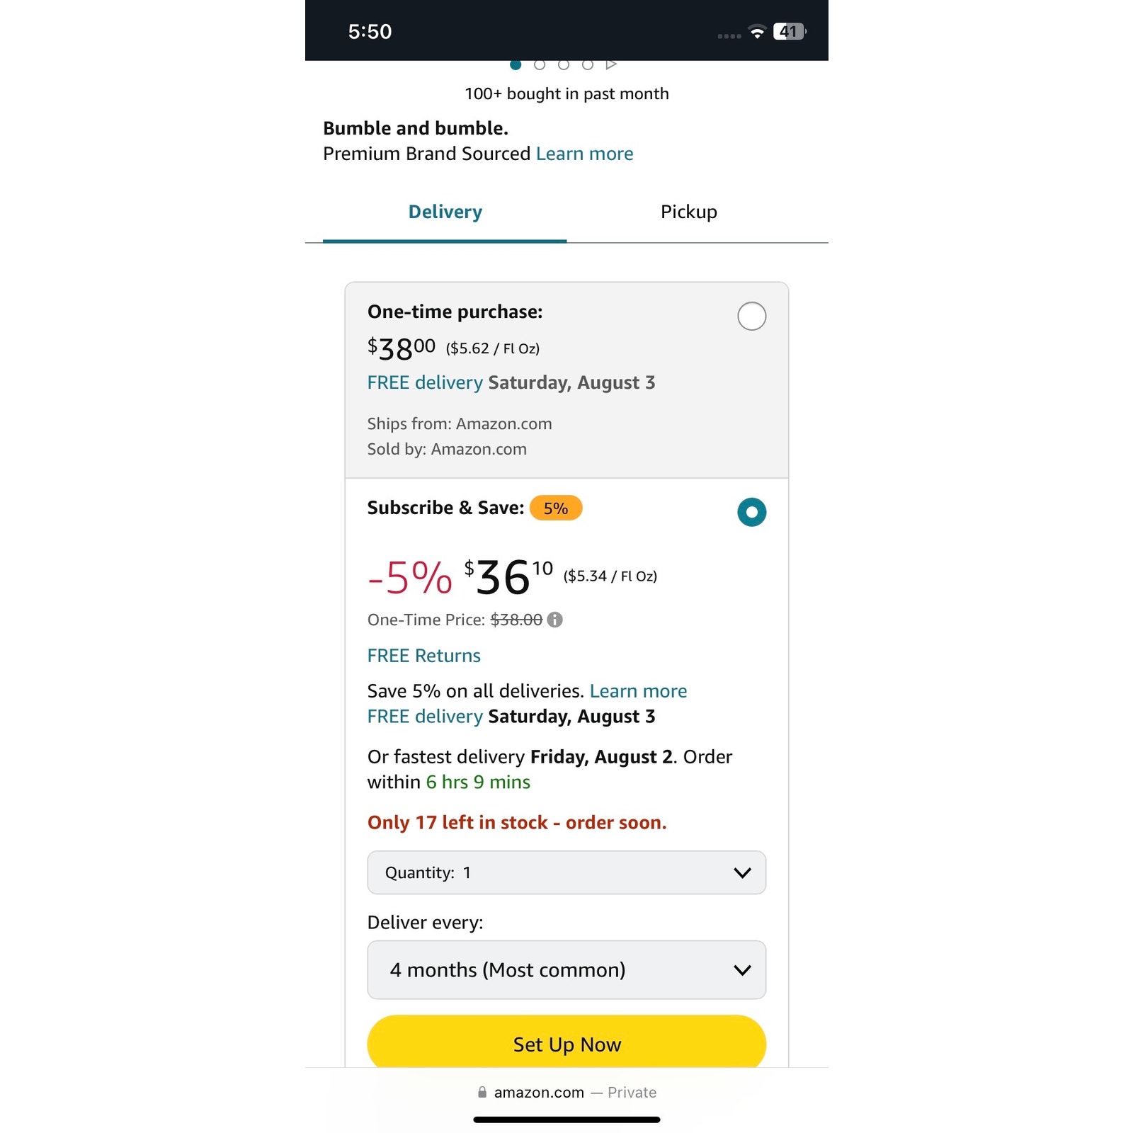Image resolution: width=1133 pixels, height=1133 pixels.
Task: Select the One-time purchase radio button
Action: click(x=751, y=316)
